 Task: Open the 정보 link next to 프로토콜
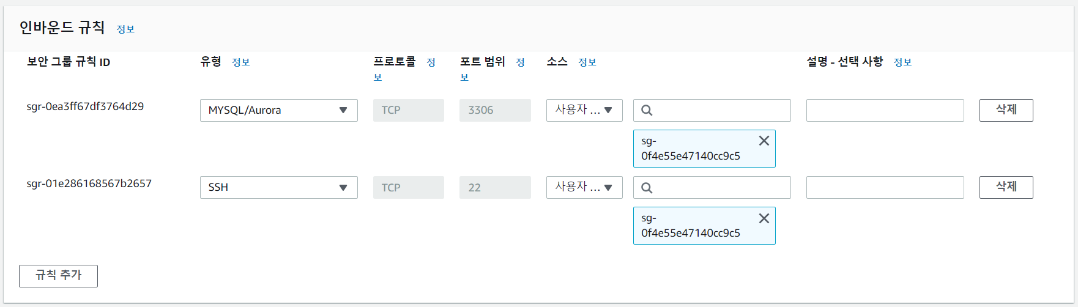click(431, 62)
